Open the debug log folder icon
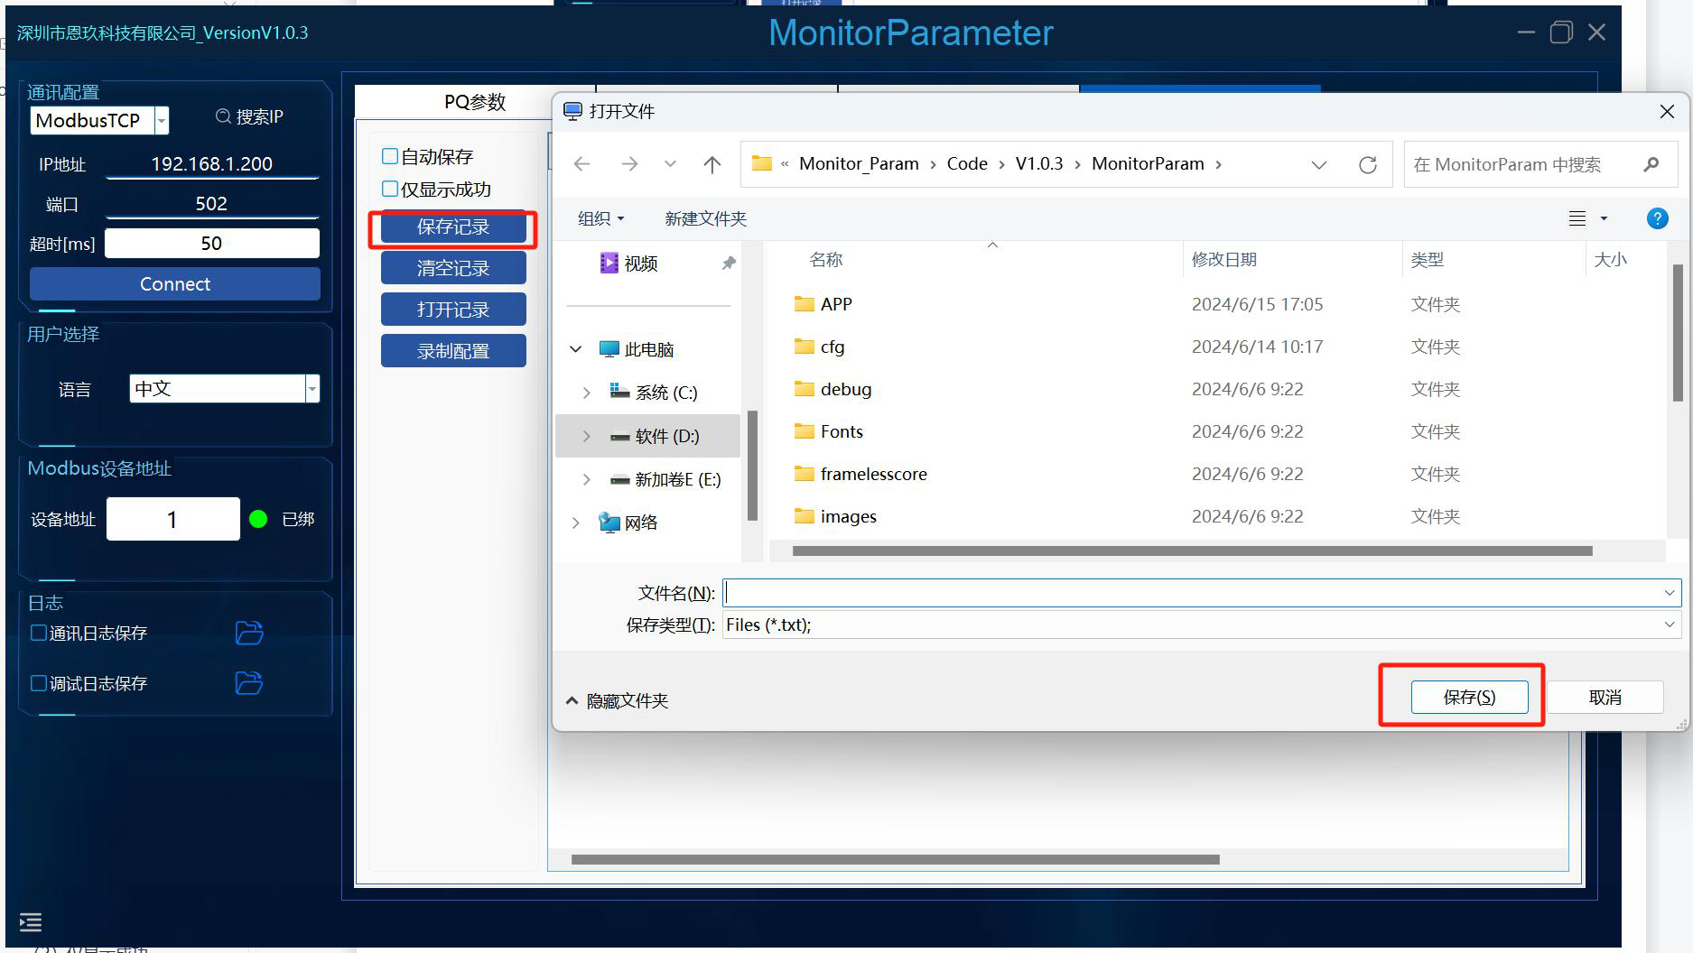 point(249,683)
